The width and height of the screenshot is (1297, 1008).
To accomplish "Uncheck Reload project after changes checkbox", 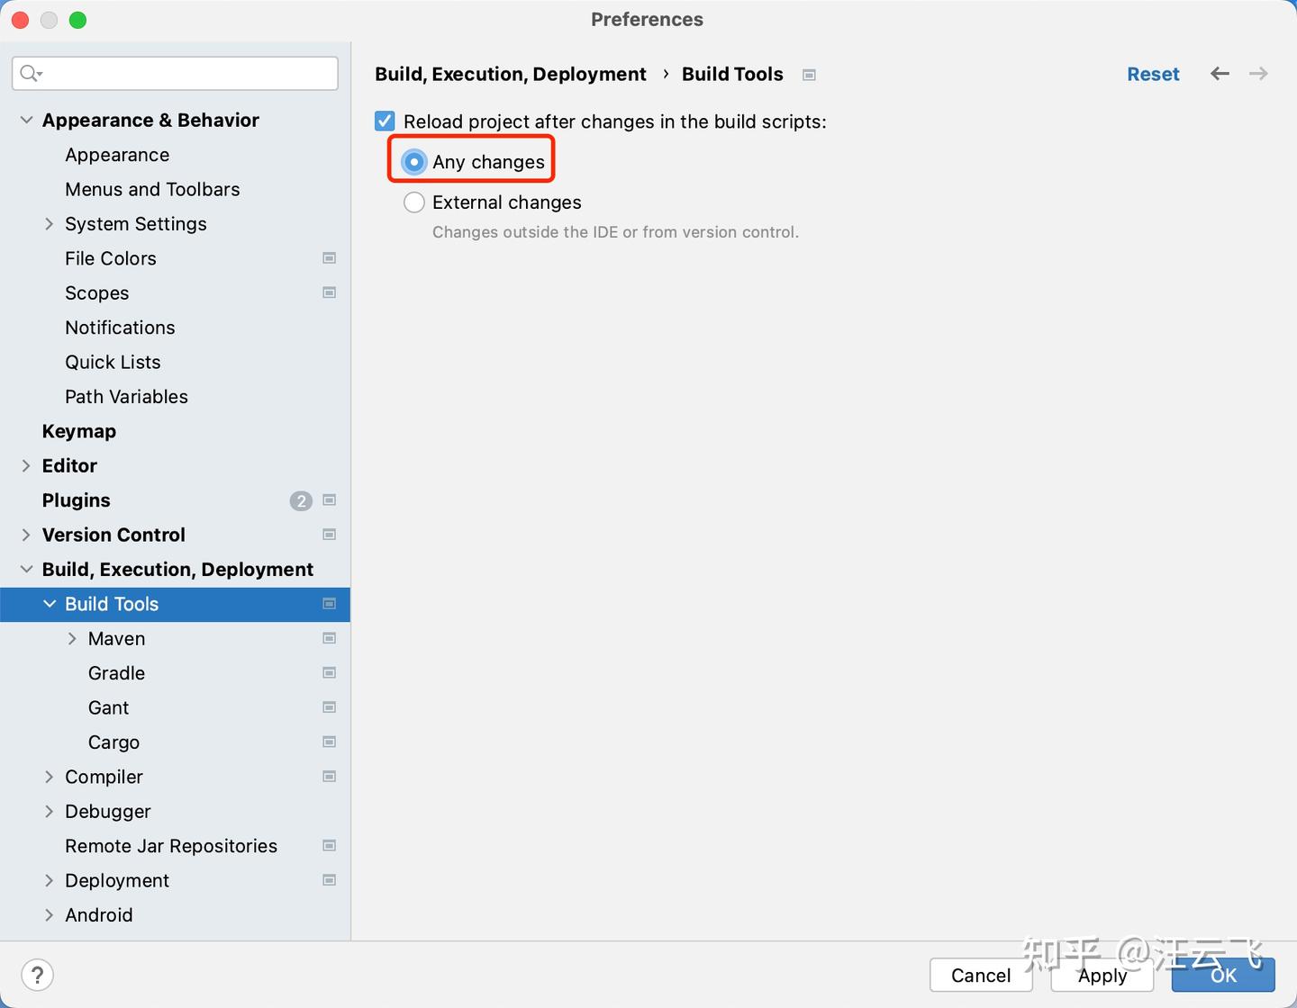I will click(385, 121).
